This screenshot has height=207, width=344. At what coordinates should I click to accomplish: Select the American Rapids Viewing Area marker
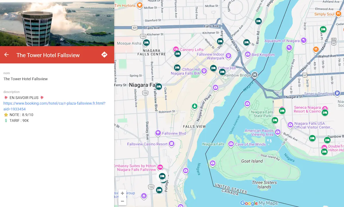coord(277,132)
